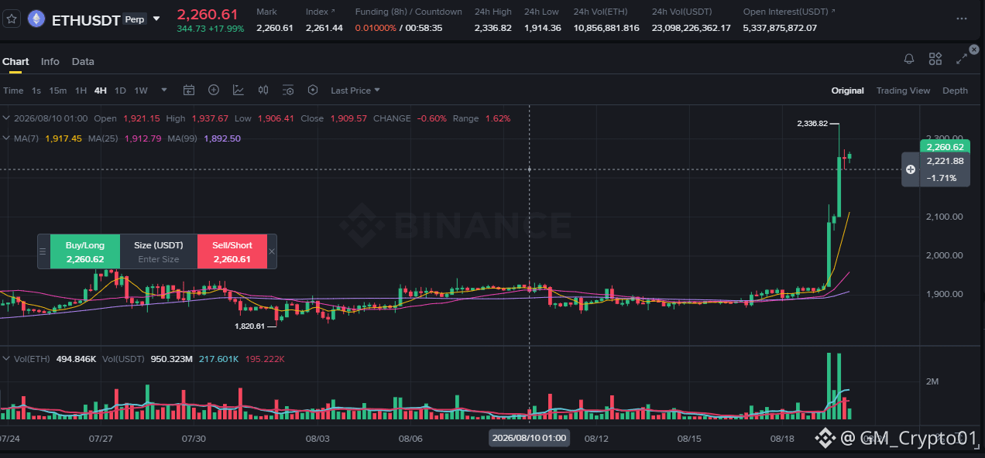Close the quick order panel X
Image resolution: width=985 pixels, height=458 pixels.
(272, 251)
